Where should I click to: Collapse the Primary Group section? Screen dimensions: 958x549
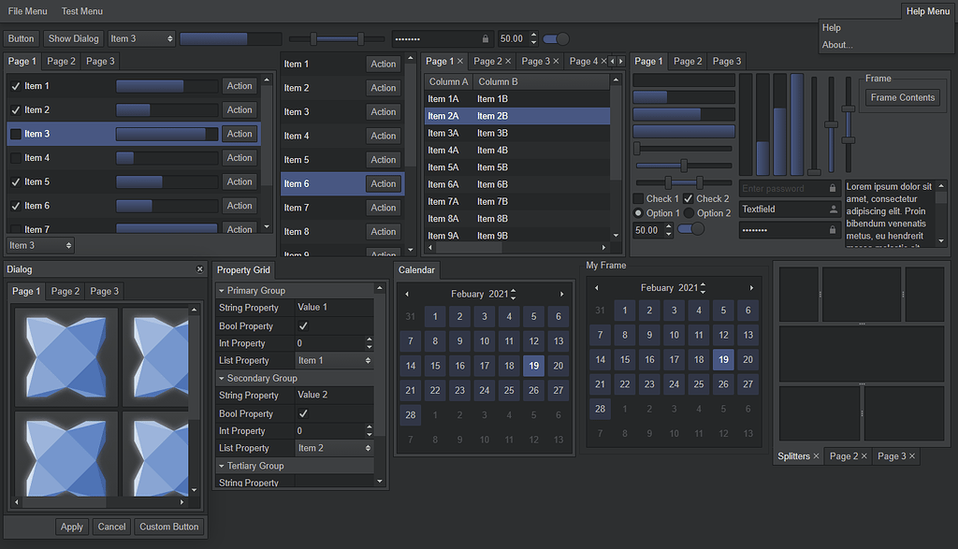pyautogui.click(x=222, y=291)
